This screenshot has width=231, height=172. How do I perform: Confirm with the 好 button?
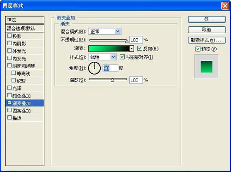(207, 19)
